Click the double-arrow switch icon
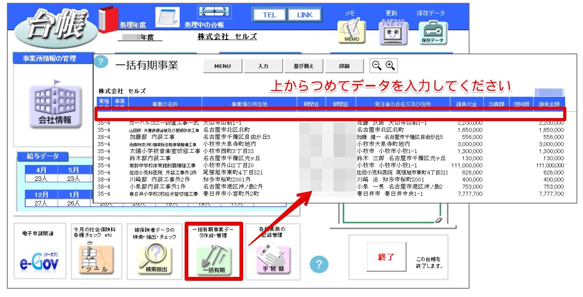This screenshot has width=583, height=297. point(214,12)
